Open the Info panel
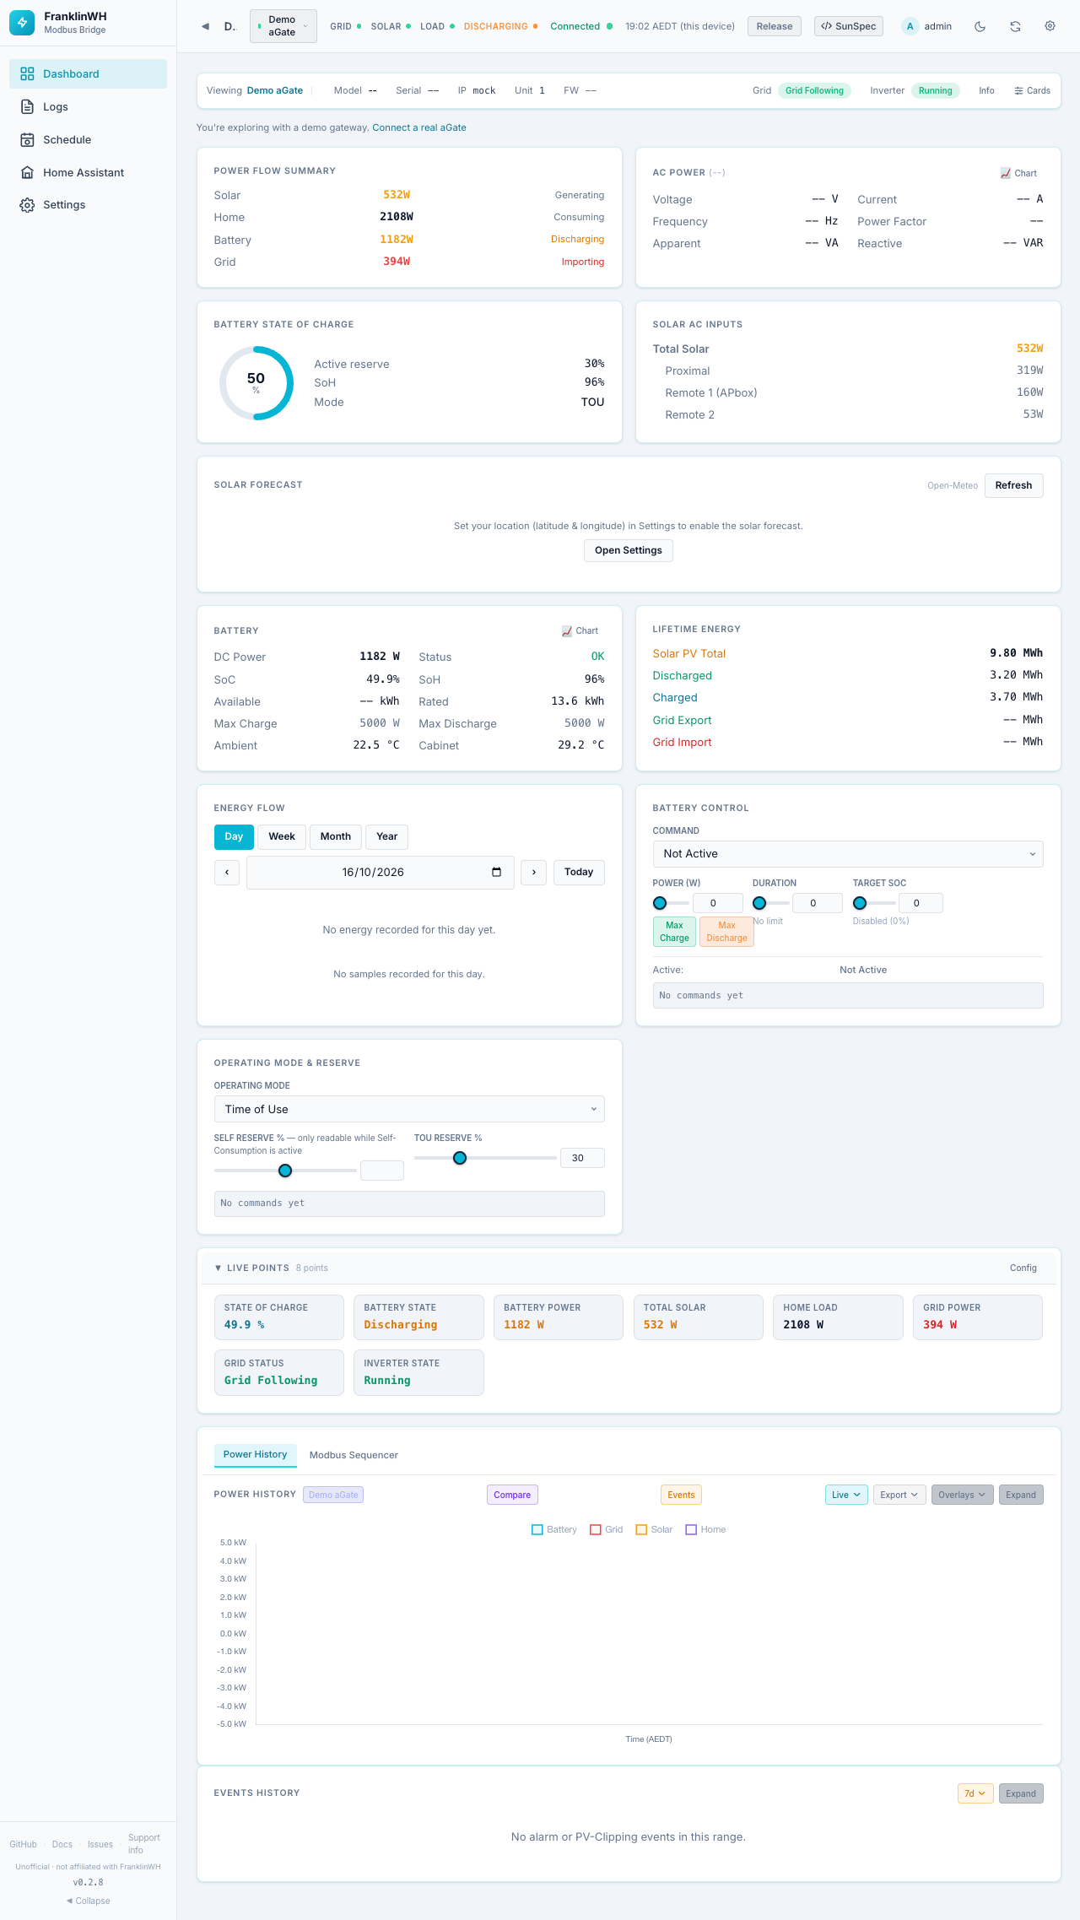 (x=986, y=90)
